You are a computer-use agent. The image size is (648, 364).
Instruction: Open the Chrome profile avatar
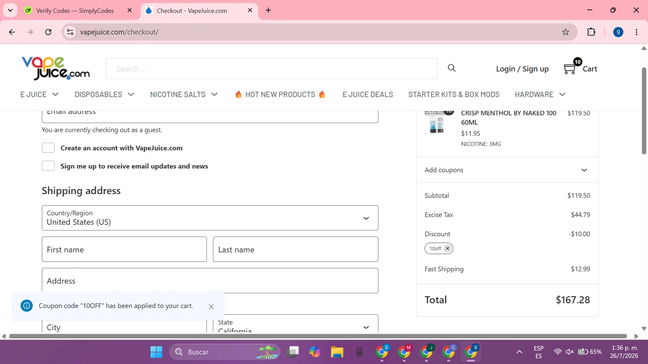618,32
